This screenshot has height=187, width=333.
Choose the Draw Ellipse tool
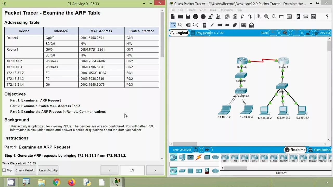point(227,25)
